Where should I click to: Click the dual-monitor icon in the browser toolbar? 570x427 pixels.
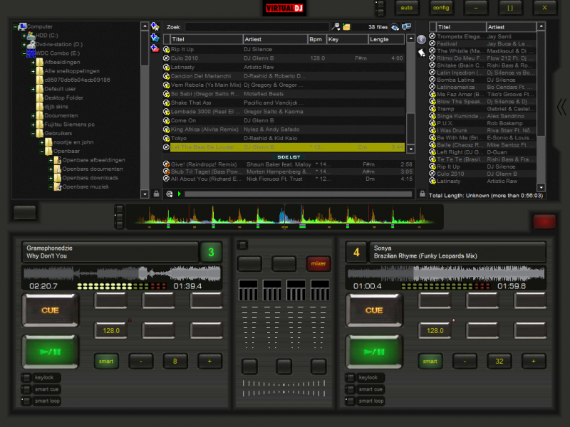406,26
